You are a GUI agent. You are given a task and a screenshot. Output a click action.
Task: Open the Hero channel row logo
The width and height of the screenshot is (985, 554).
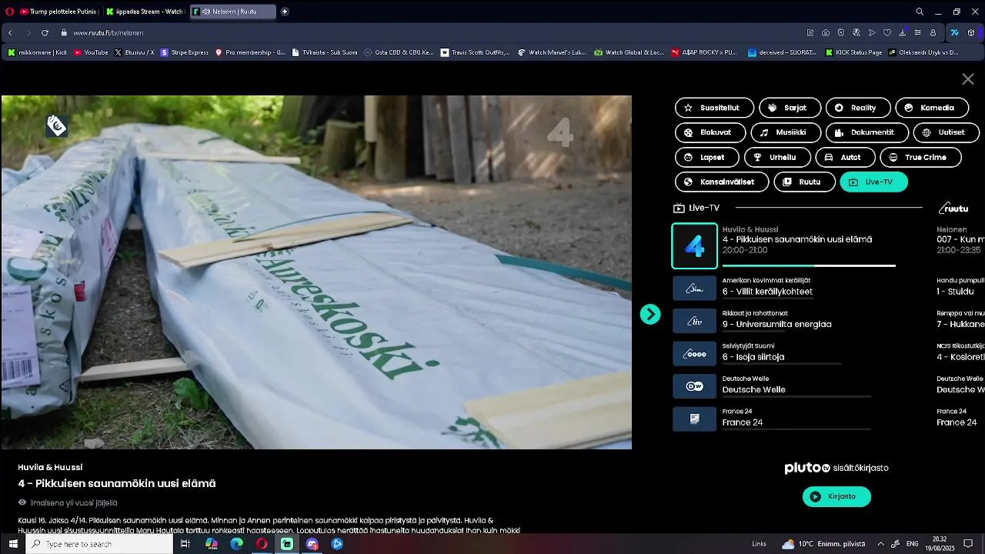point(695,354)
